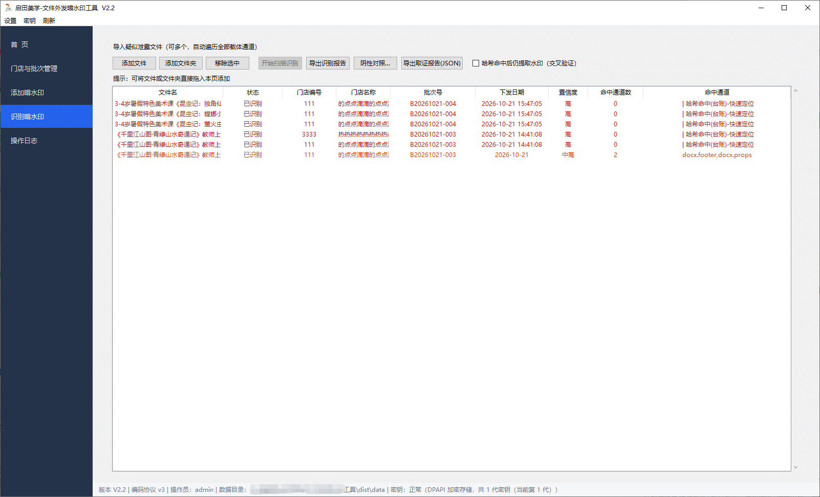Sort by the 状态 column header

253,93
